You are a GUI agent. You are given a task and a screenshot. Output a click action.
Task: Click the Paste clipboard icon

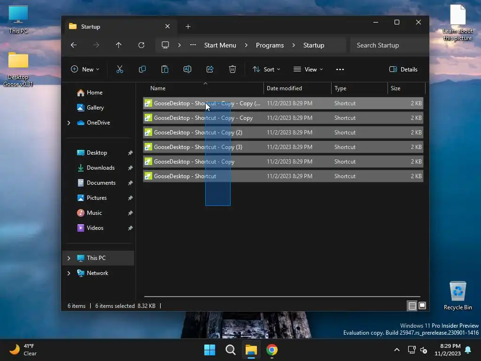(165, 70)
